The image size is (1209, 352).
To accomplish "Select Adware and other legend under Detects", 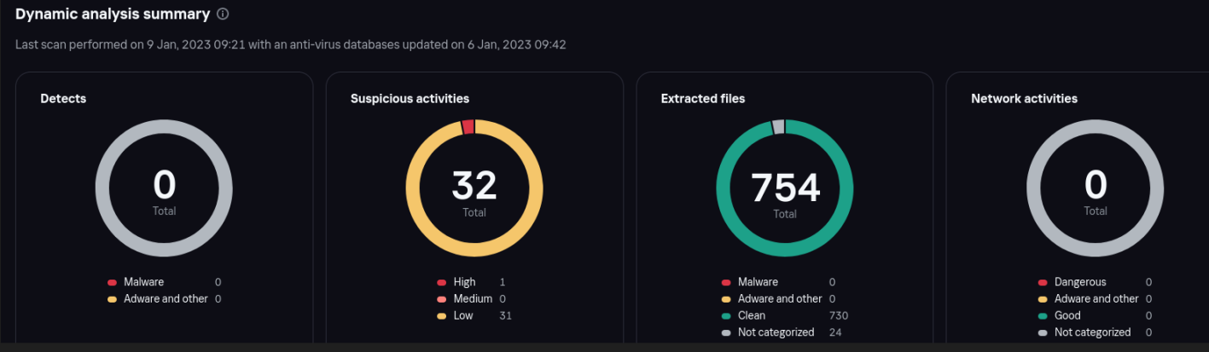I will 166,299.
